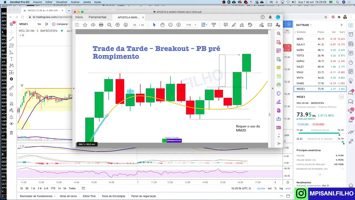The width and height of the screenshot is (355, 200).
Task: Expand the DAYTRADE watchlist dropdown
Action: [304, 25]
